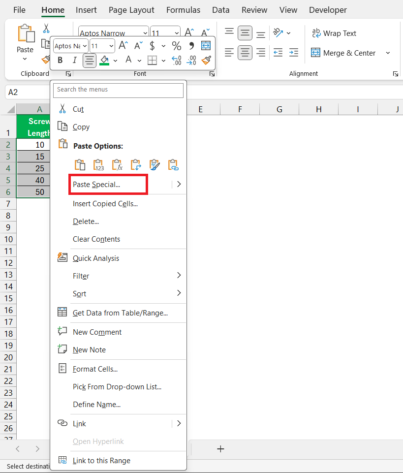Click the font color A icon
Screen dimensions: 403x473
(128, 60)
